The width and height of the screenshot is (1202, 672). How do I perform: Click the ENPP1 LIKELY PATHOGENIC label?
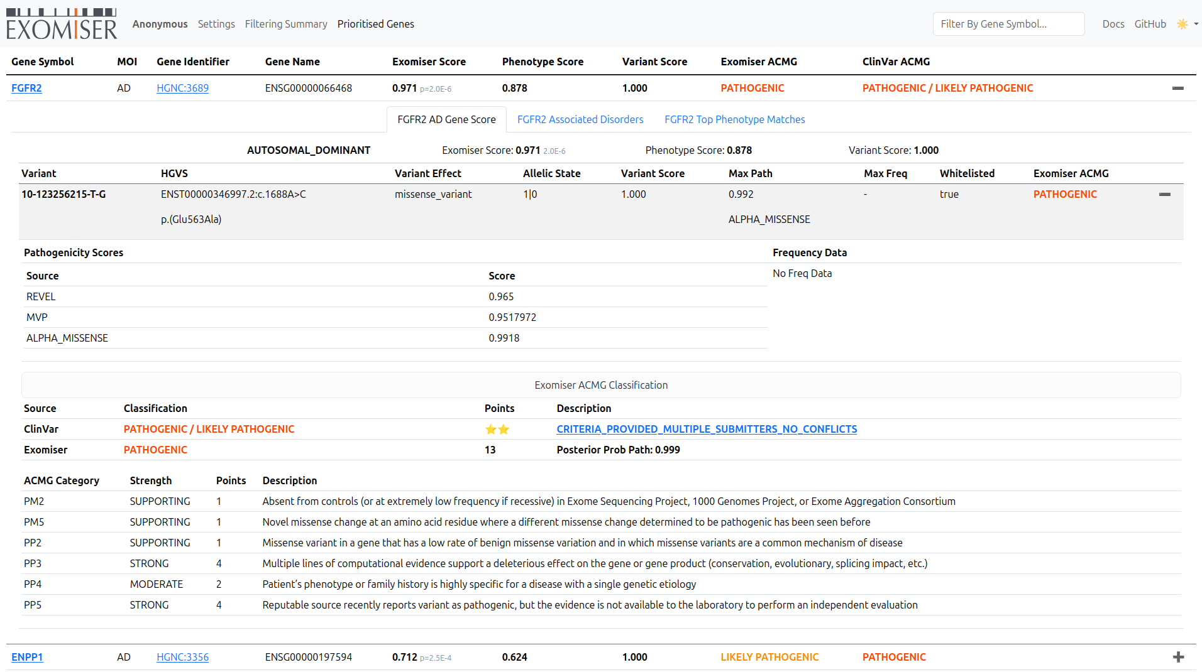[x=769, y=657]
